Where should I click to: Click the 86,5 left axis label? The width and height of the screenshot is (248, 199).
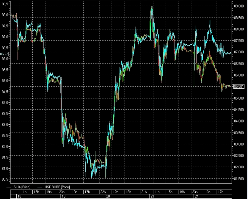click(x=5, y=48)
